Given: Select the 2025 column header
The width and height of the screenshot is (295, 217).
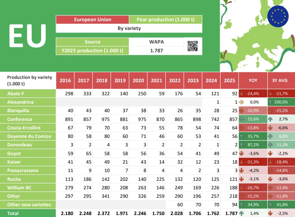Looking at the screenshot, I should (229, 81).
